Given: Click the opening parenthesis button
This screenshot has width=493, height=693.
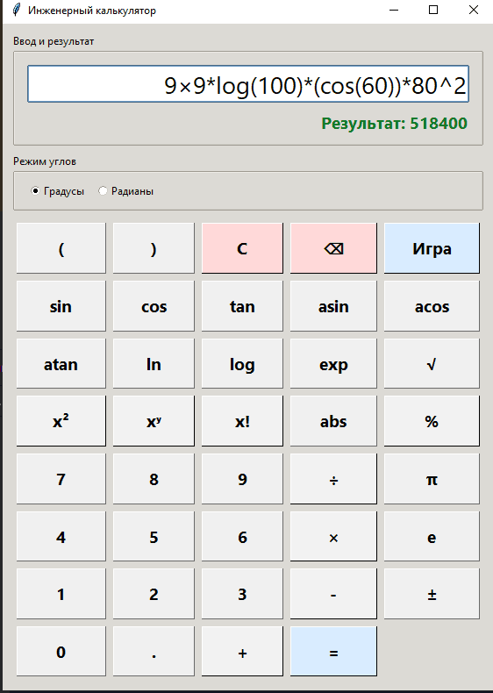Looking at the screenshot, I should coord(61,248).
